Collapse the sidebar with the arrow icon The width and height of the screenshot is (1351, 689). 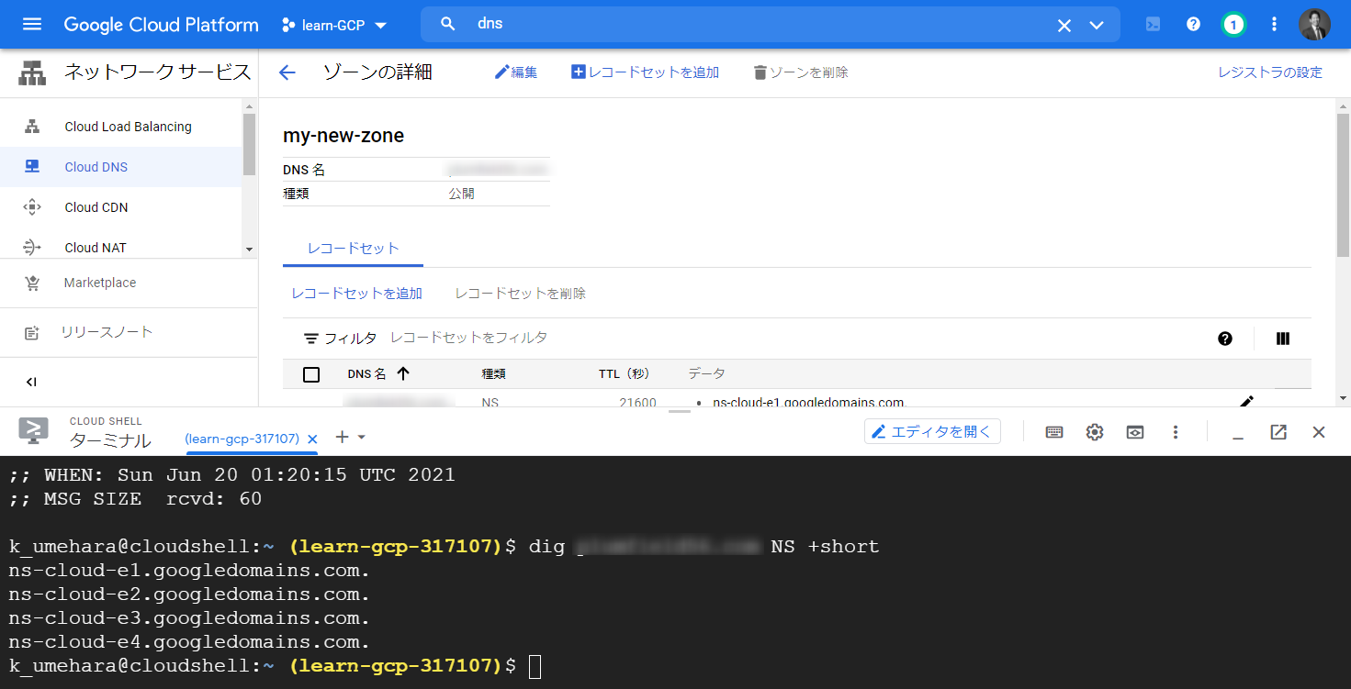(x=31, y=382)
